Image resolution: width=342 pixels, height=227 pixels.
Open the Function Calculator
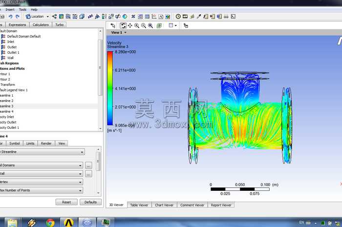pos(206,17)
